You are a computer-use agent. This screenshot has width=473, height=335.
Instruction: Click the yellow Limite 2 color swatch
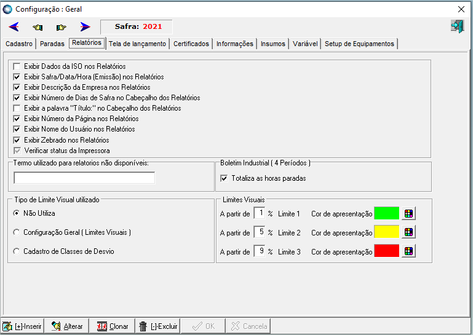click(386, 232)
